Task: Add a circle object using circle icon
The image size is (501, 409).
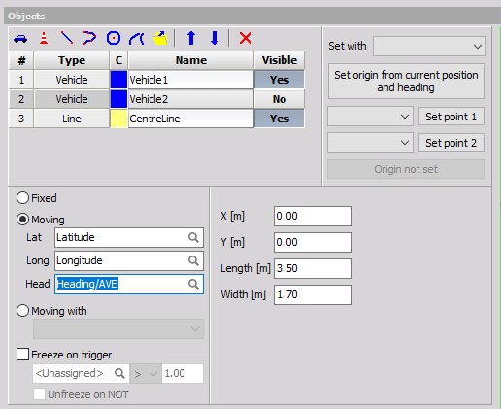Action: (x=114, y=38)
